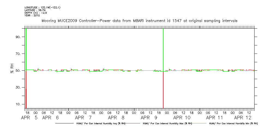The height and width of the screenshot is (137, 275).
Task: Click the YEAR : 2010 header text
Action: pyautogui.click(x=32, y=15)
